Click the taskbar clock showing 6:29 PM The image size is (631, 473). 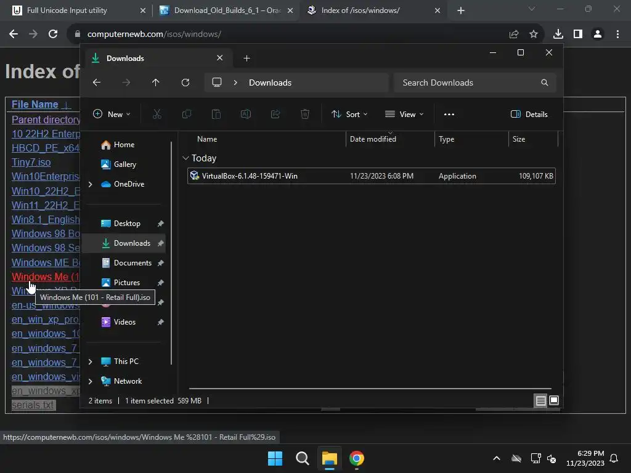tap(585, 458)
